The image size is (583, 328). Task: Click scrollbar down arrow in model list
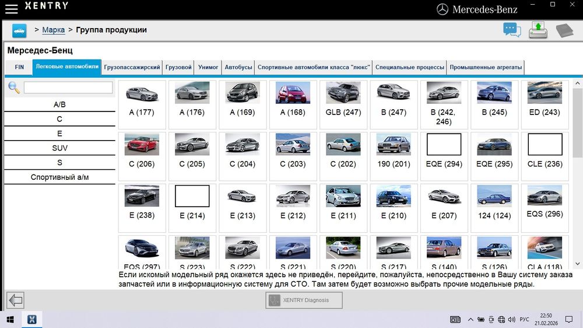pyautogui.click(x=577, y=264)
